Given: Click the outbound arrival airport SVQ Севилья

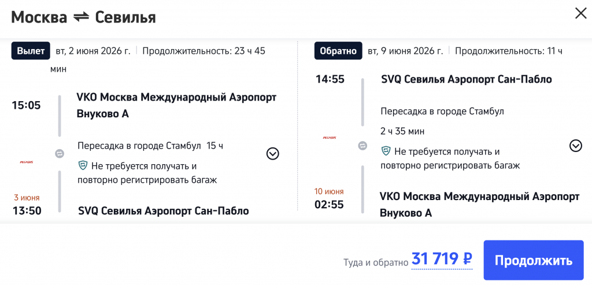Looking at the screenshot, I should (x=164, y=210).
